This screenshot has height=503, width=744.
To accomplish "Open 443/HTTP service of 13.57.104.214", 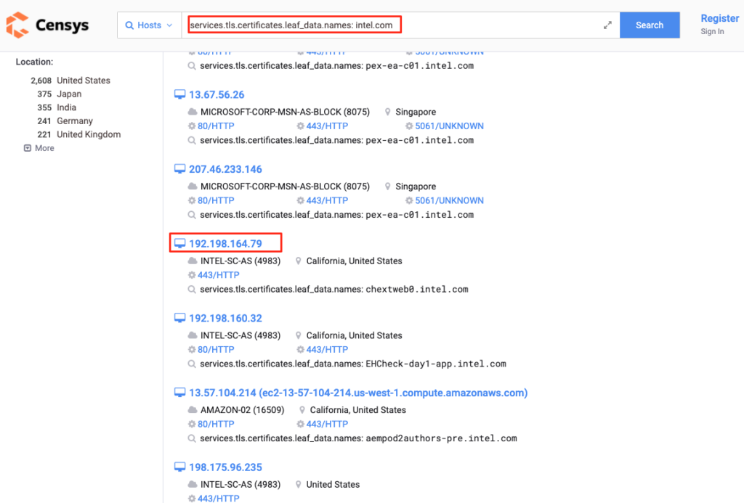I will 327,424.
